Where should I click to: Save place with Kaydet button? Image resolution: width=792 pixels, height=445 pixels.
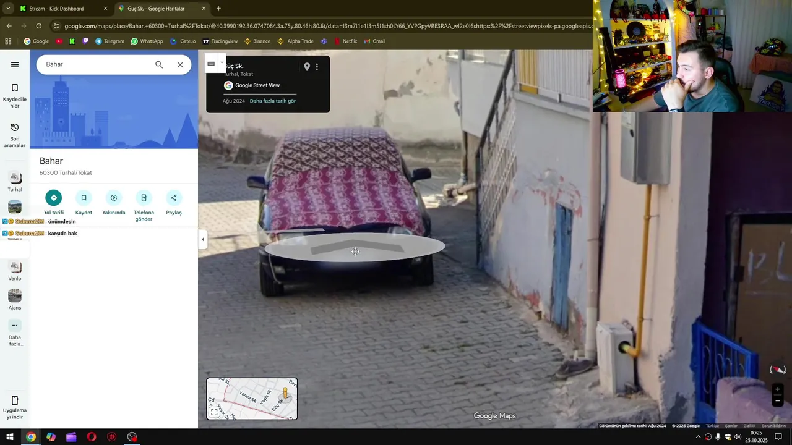click(84, 203)
